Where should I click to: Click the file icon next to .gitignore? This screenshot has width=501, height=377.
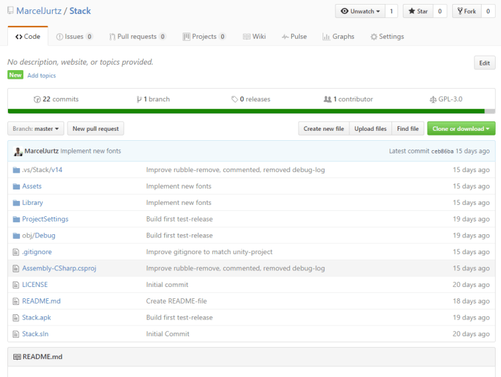point(15,252)
